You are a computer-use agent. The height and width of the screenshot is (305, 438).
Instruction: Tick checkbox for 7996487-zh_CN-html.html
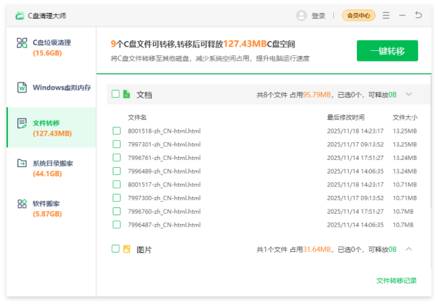[116, 225]
